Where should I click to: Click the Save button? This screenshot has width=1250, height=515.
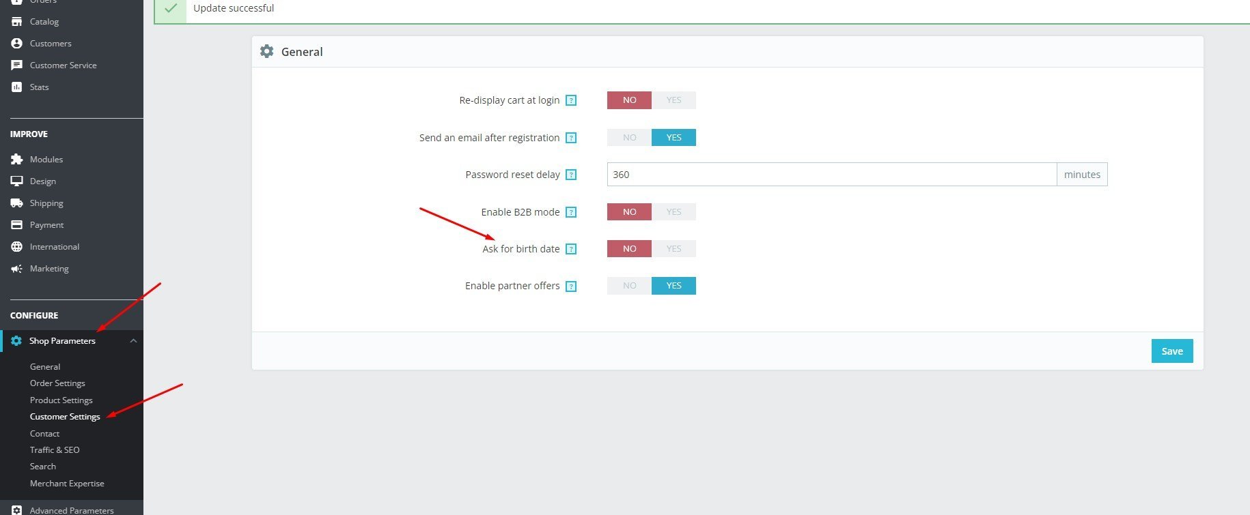click(x=1172, y=351)
